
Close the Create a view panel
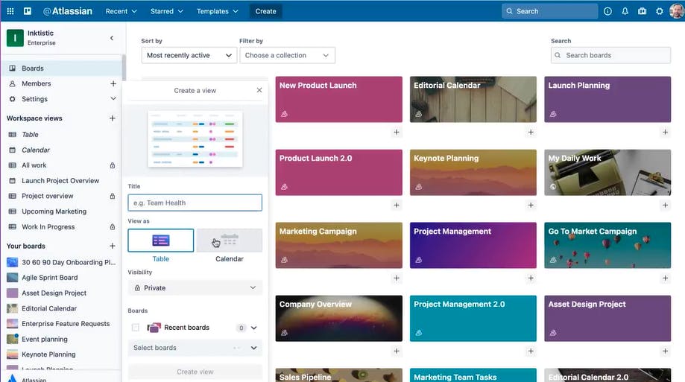[259, 90]
